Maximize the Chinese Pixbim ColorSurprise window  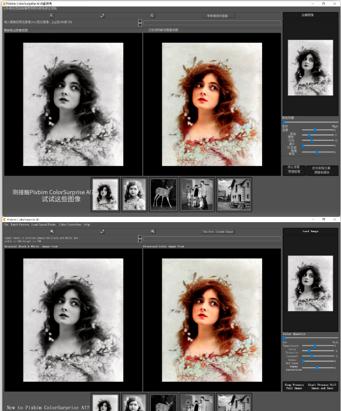[323, 4]
